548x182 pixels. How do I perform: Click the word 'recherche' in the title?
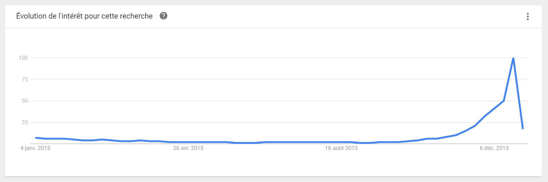(137, 16)
